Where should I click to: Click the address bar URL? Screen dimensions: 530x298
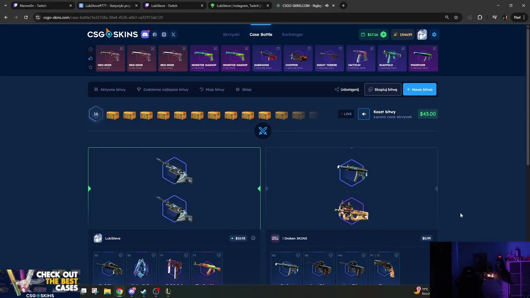pos(103,17)
